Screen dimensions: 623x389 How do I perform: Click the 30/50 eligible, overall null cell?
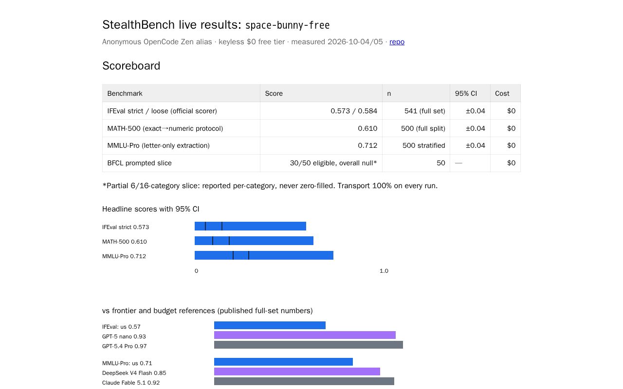pos(321,163)
